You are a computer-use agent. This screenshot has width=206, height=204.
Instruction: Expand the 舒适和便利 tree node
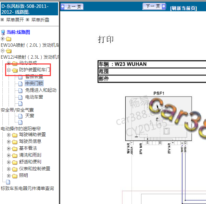[9, 162]
